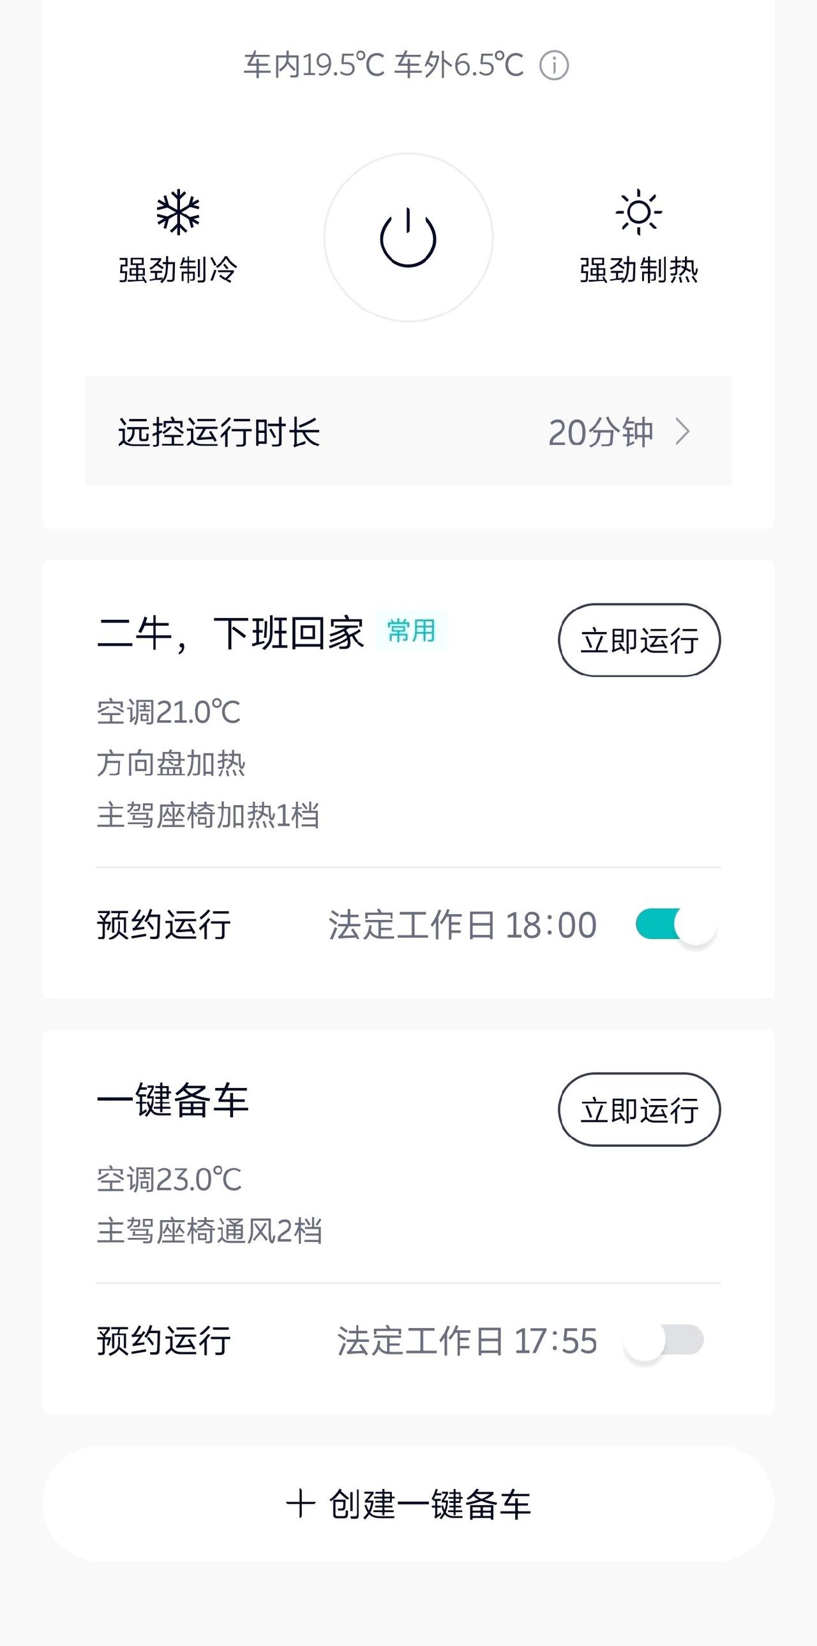817x1646 pixels.
Task: Tap the plus icon for new preset
Action: pyautogui.click(x=301, y=1504)
